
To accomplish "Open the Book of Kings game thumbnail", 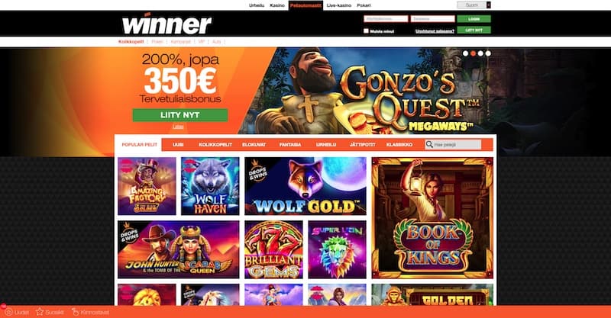I will pyautogui.click(x=432, y=218).
